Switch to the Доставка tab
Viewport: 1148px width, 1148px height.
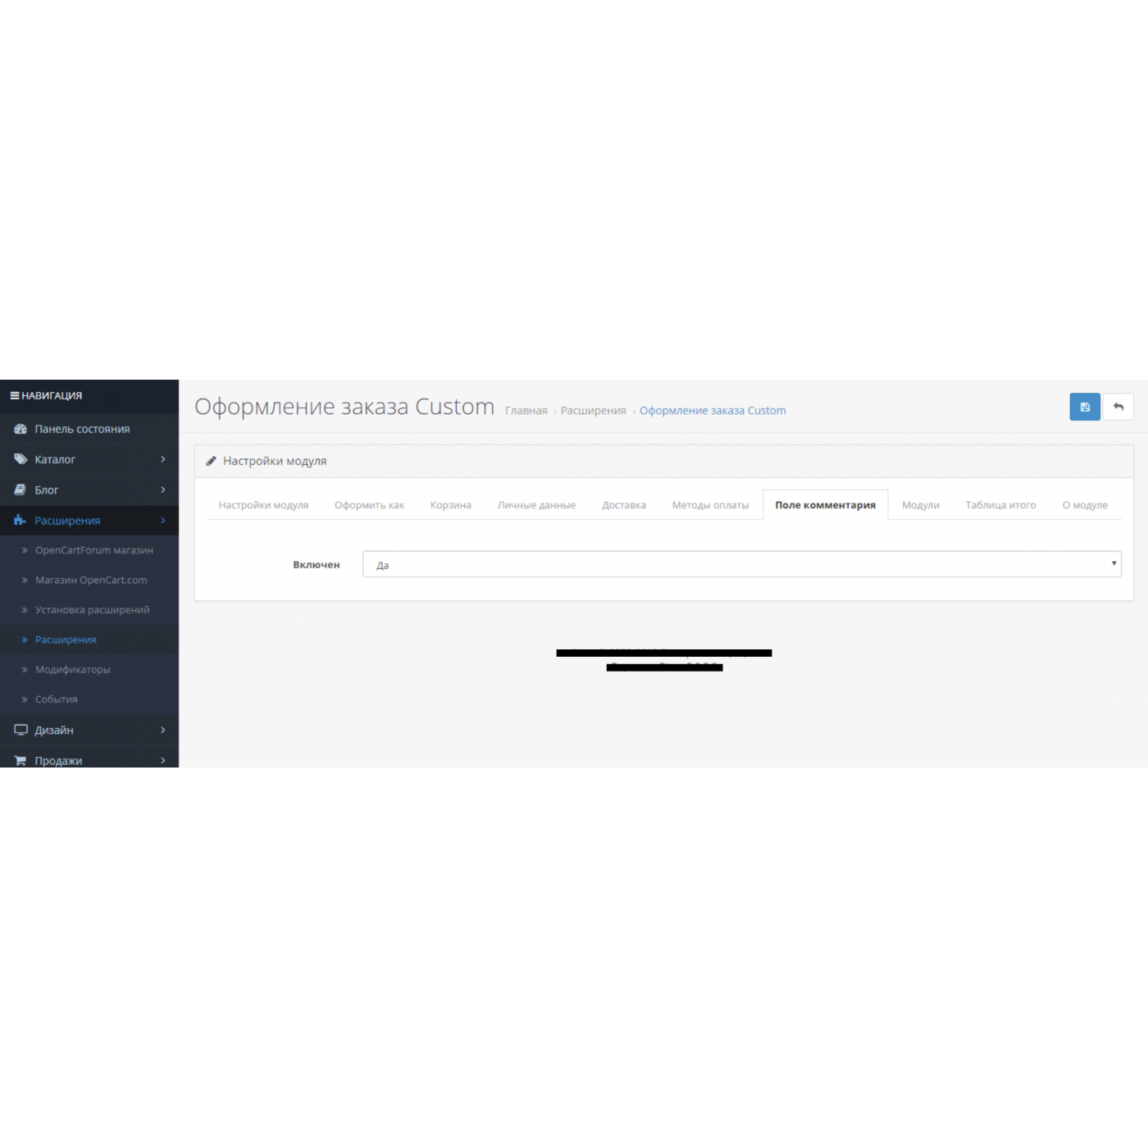click(623, 505)
